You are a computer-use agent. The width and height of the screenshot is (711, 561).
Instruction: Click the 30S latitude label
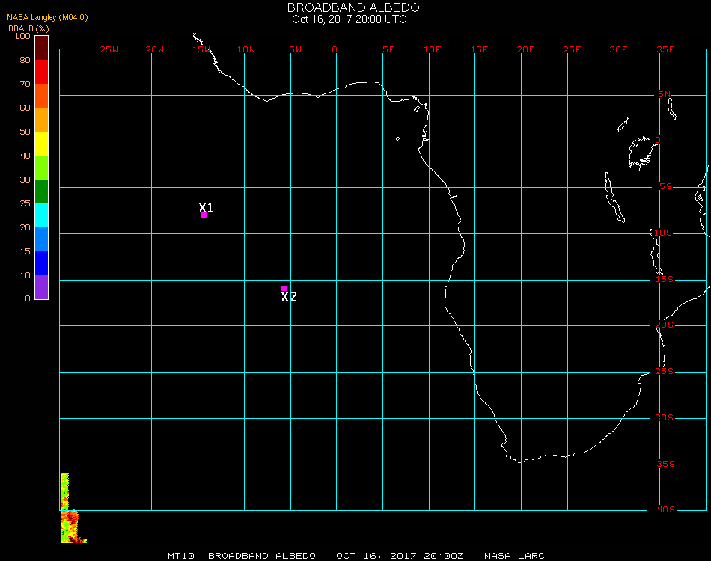click(665, 417)
